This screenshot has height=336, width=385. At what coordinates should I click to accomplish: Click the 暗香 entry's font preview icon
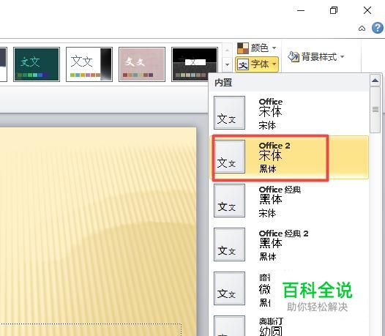click(229, 288)
